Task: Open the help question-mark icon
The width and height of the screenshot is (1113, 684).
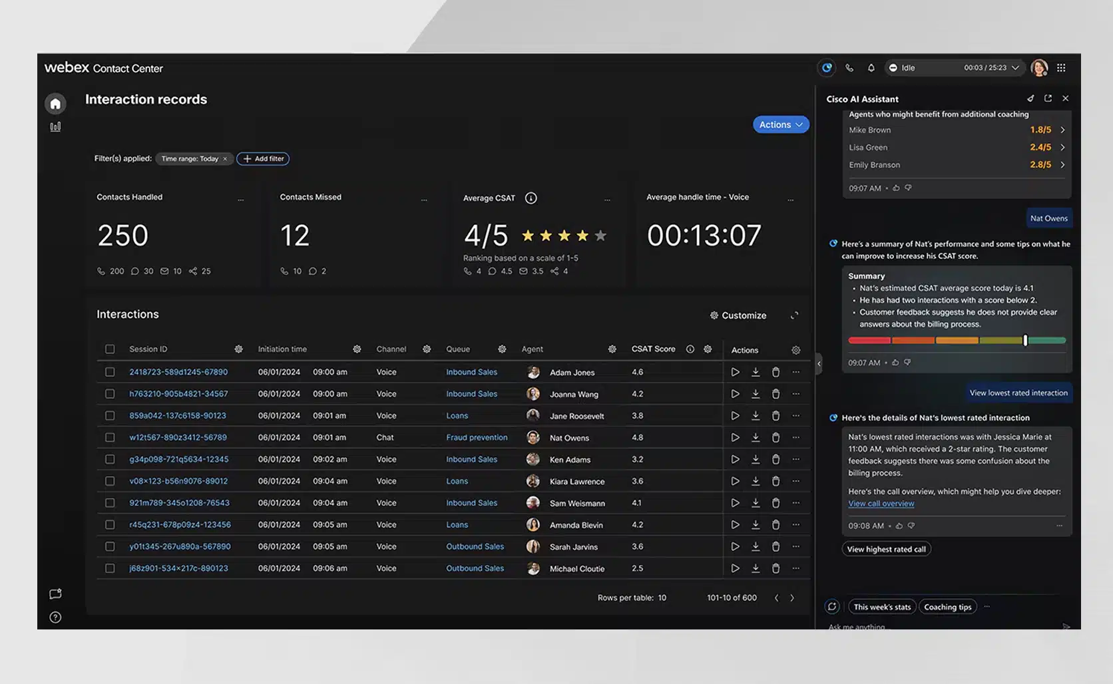Action: click(55, 617)
